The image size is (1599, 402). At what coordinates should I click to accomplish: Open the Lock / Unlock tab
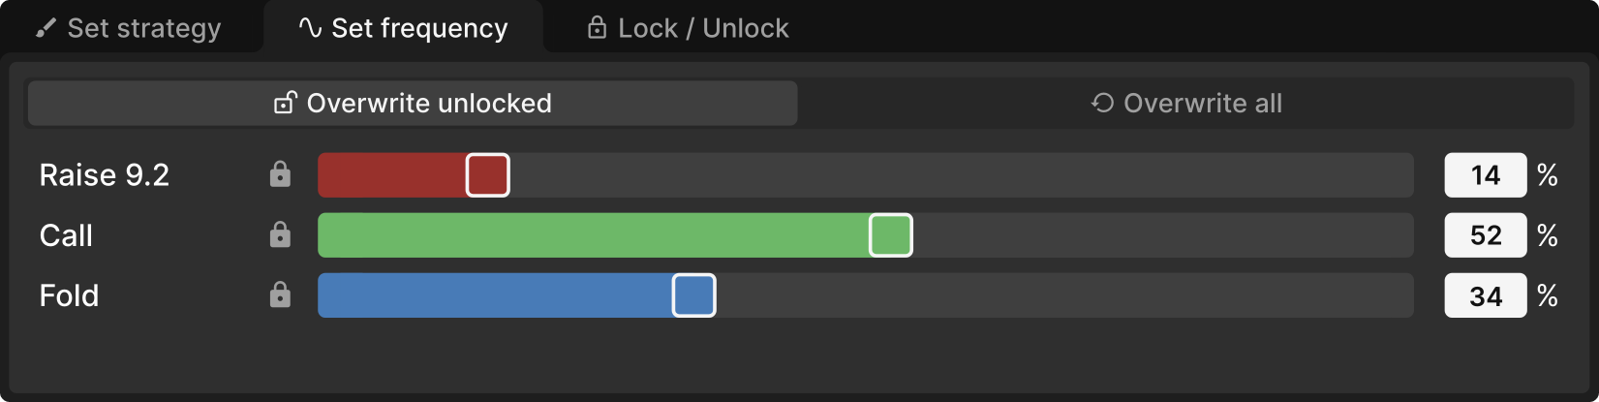click(688, 28)
